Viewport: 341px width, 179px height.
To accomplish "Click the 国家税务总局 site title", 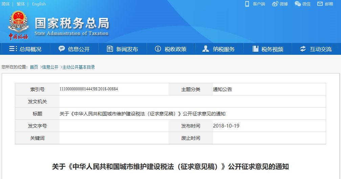I will pos(72,23).
